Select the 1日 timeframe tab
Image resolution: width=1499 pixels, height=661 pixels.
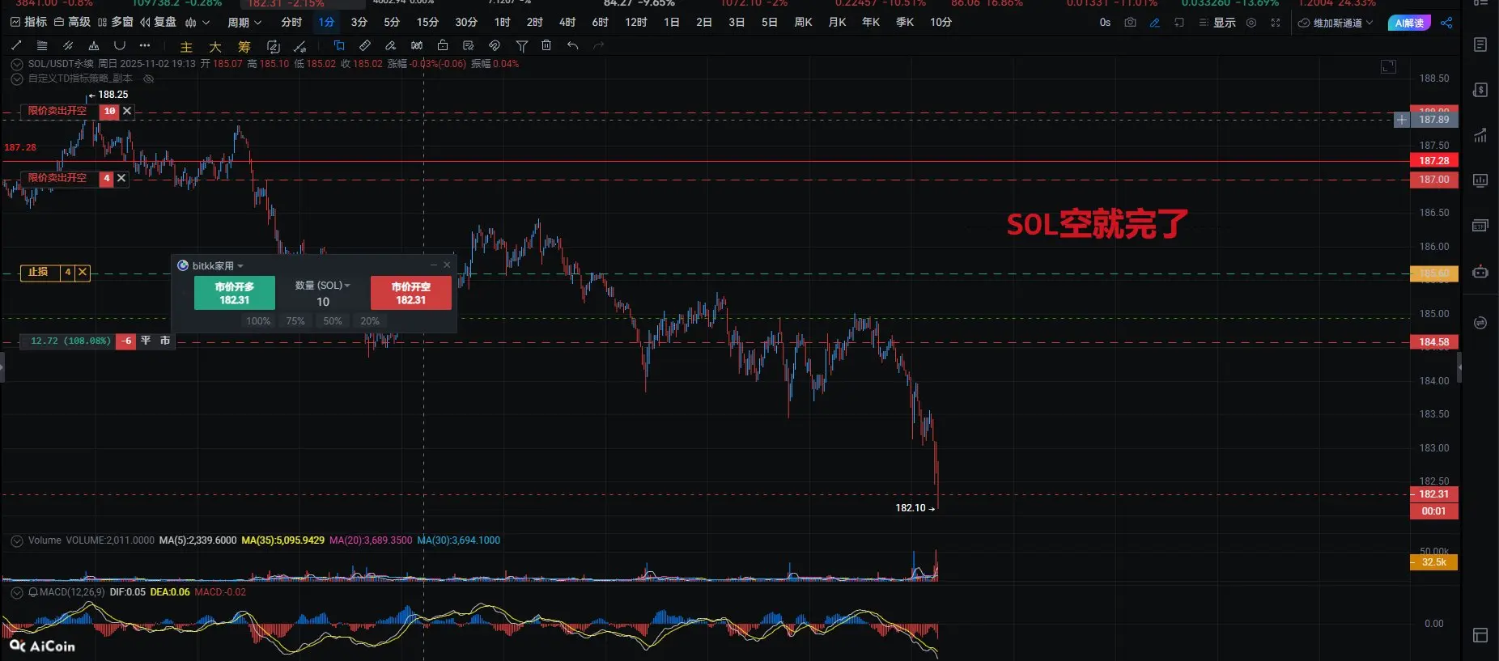[x=672, y=23]
